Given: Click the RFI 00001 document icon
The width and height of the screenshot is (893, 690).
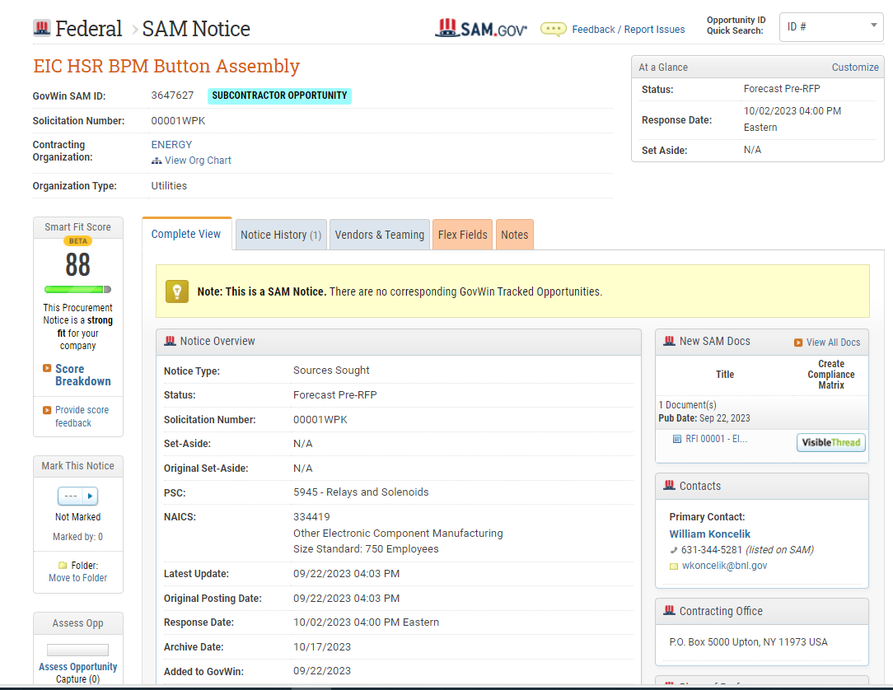Looking at the screenshot, I should coord(677,439).
